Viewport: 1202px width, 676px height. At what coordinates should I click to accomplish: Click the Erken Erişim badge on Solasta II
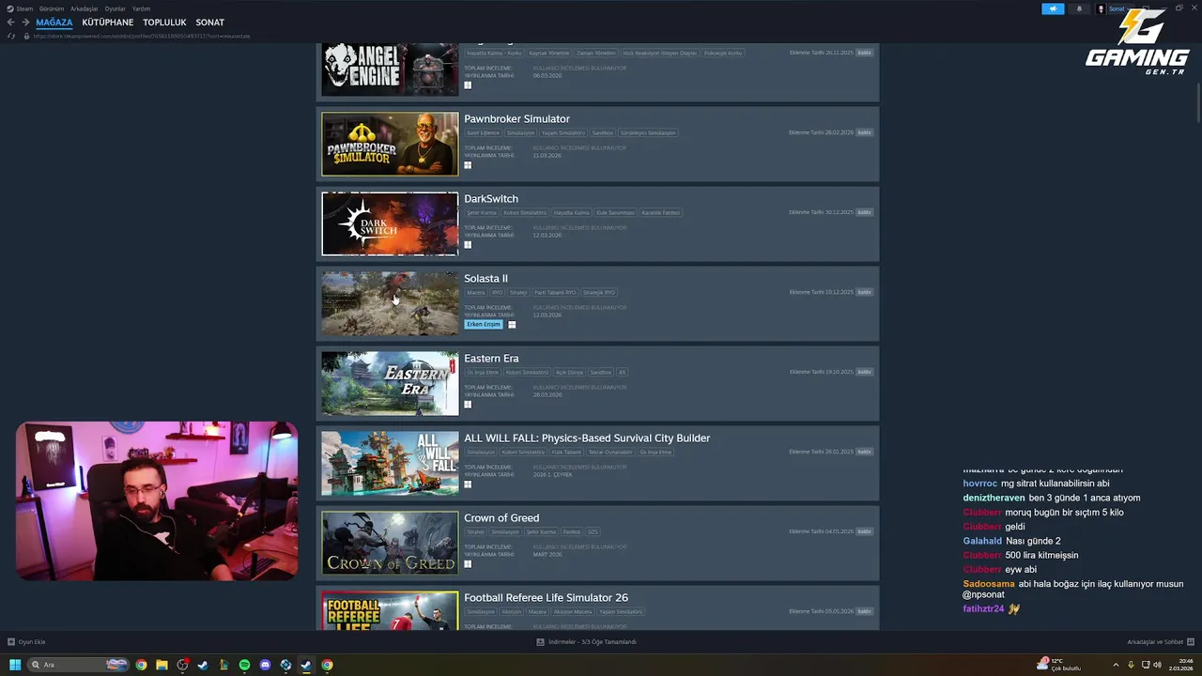tap(484, 324)
